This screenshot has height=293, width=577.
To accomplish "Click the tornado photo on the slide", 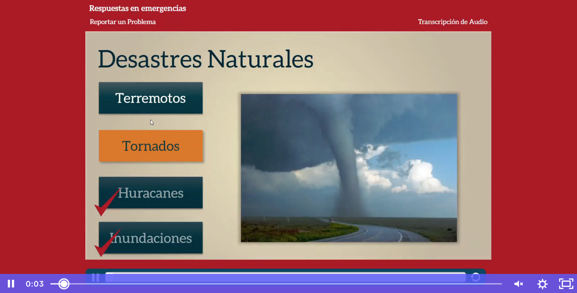I will [349, 168].
